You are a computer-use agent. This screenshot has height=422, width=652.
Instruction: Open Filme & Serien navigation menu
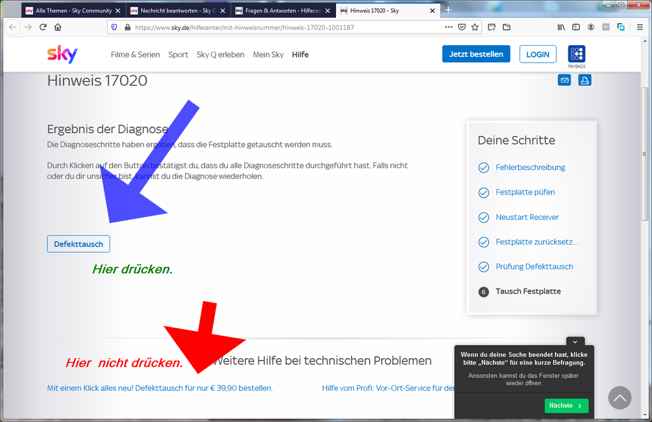[135, 55]
